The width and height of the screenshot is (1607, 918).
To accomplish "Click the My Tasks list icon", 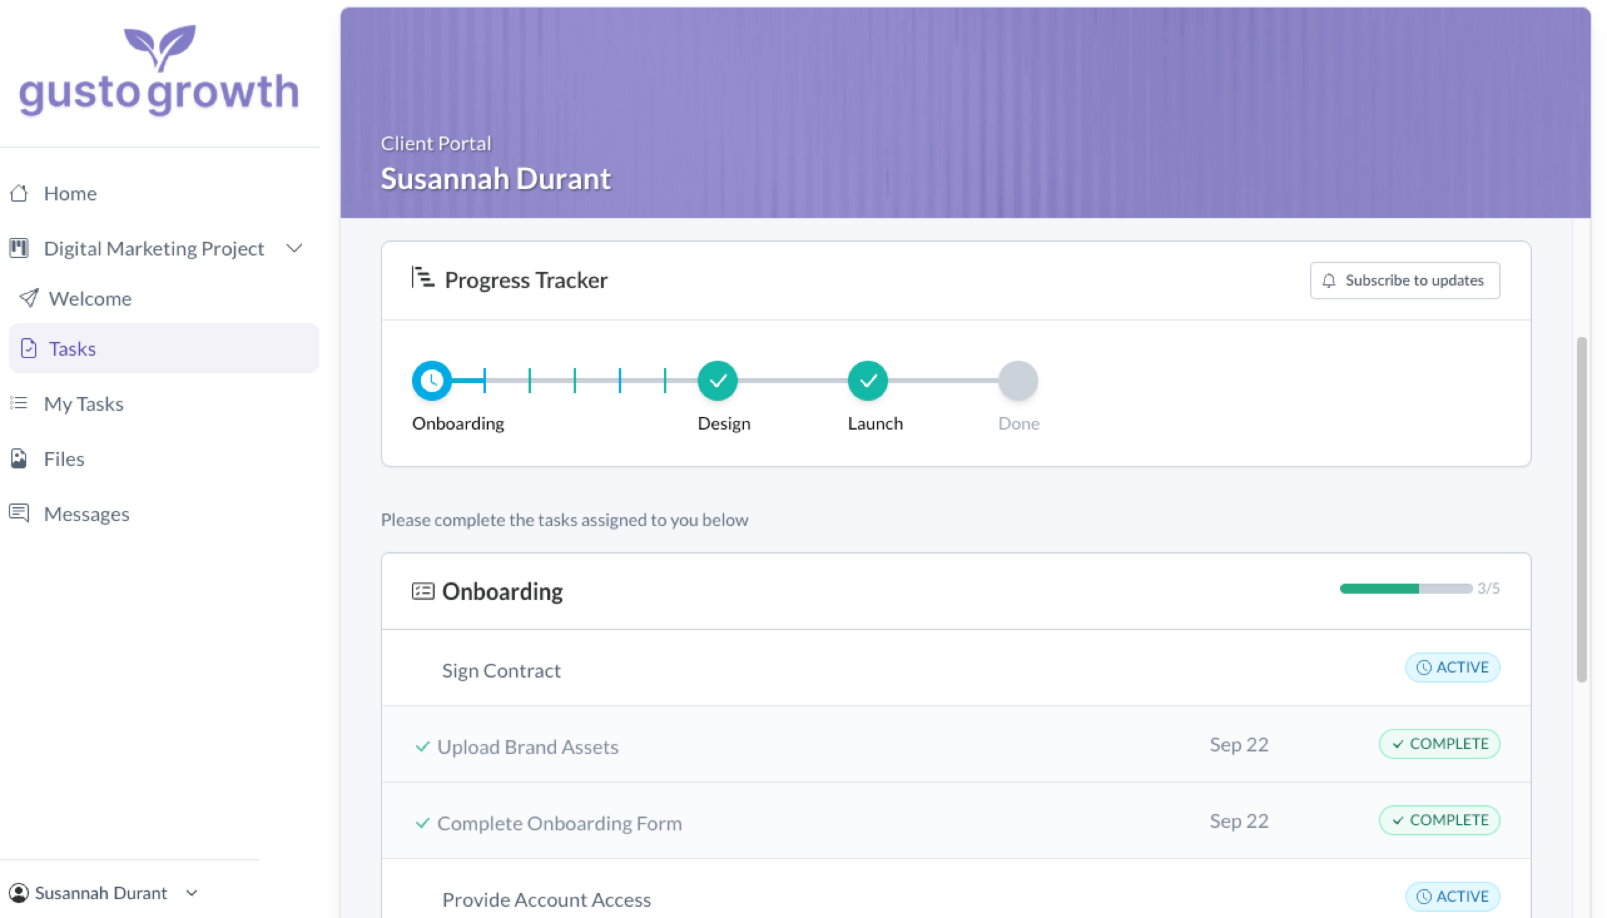I will point(19,403).
